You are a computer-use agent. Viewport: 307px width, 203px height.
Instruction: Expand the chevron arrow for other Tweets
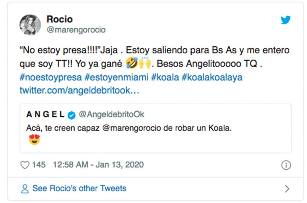coord(287,189)
